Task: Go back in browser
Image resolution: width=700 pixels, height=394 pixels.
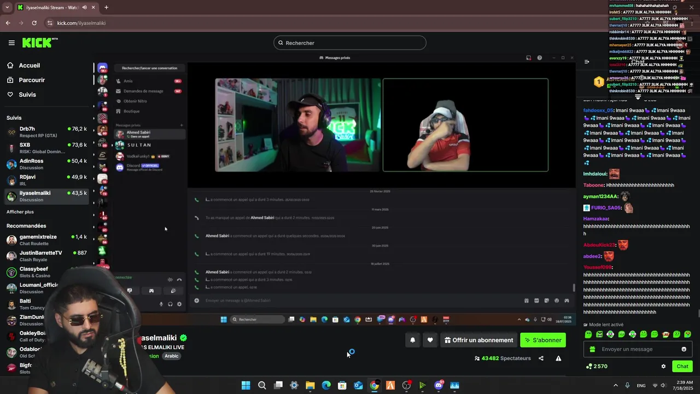Action: point(8,23)
